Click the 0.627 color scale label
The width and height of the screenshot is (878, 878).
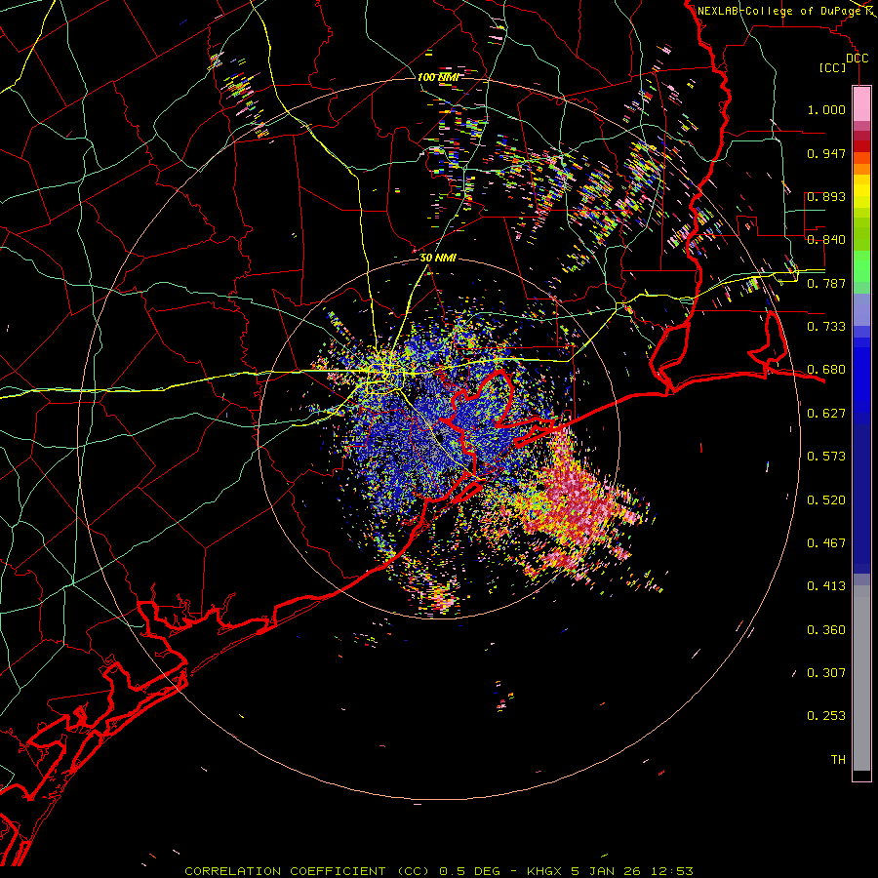pos(826,414)
